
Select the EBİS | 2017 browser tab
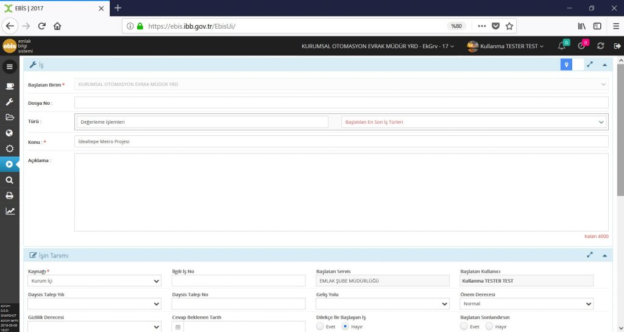click(x=54, y=8)
